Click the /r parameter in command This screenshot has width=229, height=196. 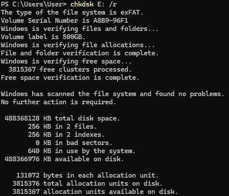pos(113,4)
